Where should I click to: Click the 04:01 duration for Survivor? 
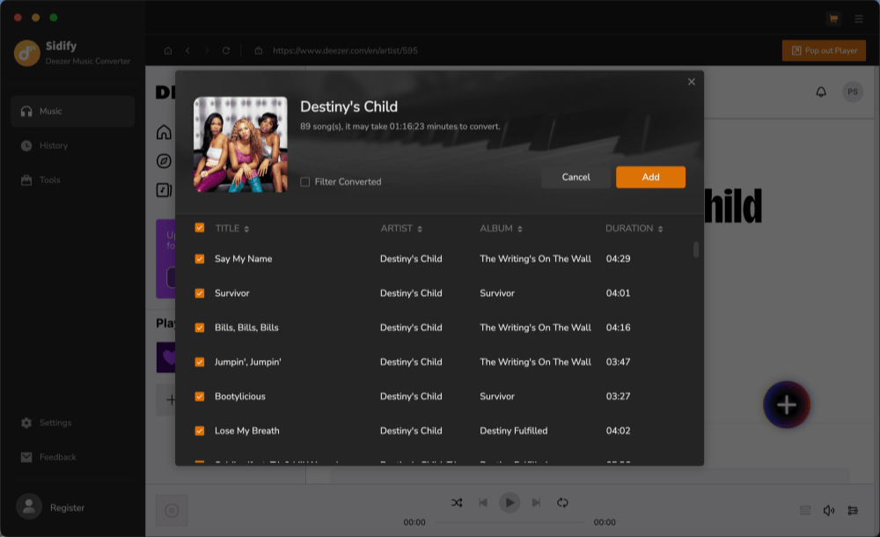point(618,293)
